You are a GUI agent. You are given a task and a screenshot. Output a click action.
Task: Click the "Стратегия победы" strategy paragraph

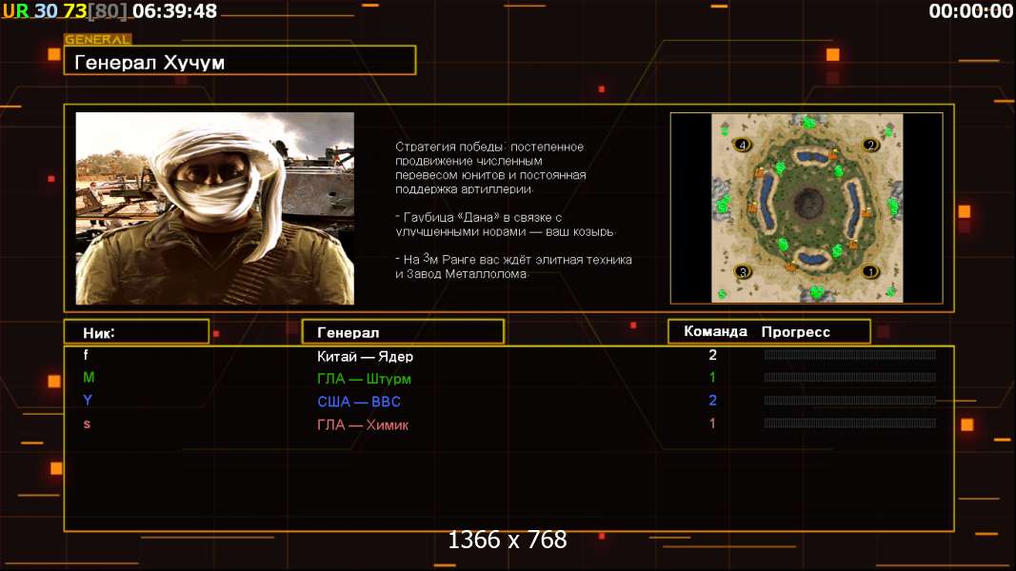click(x=490, y=167)
